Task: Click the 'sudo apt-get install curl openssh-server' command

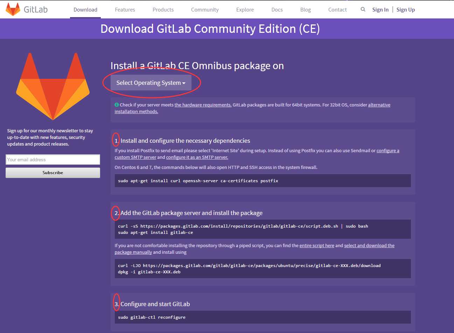Action: (x=198, y=181)
